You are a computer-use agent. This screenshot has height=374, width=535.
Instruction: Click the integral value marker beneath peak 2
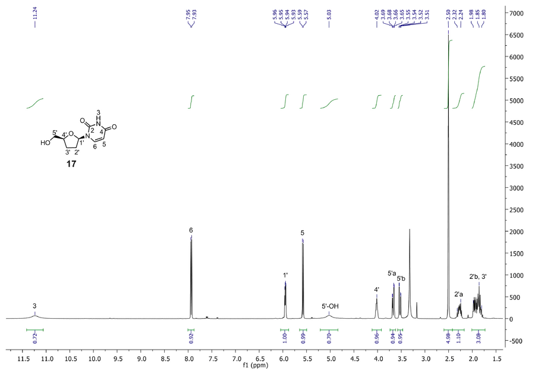click(191, 337)
